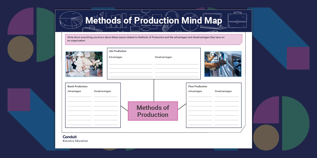Select the pink Methods of Production central box

153,111
